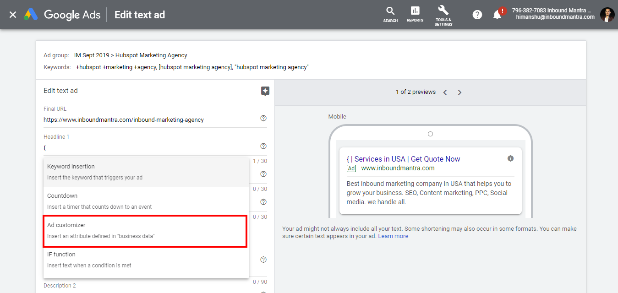This screenshot has height=293, width=618.
Task: Click the 'Mobile' preview label
Action: [x=337, y=117]
